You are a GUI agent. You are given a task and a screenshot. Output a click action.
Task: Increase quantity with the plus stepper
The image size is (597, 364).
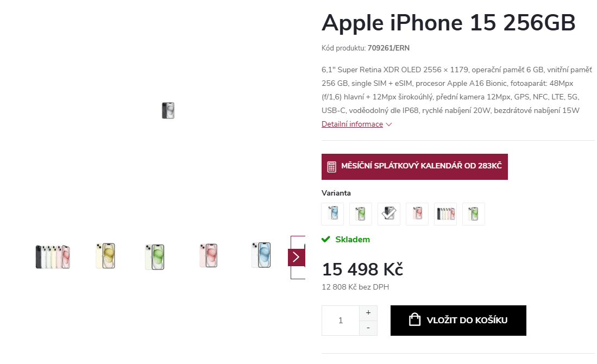(368, 312)
